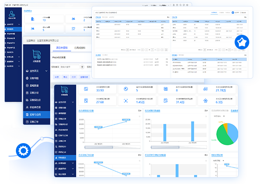Toggle the blue round switch in top-right window header
260x184 pixels.
click(x=233, y=12)
